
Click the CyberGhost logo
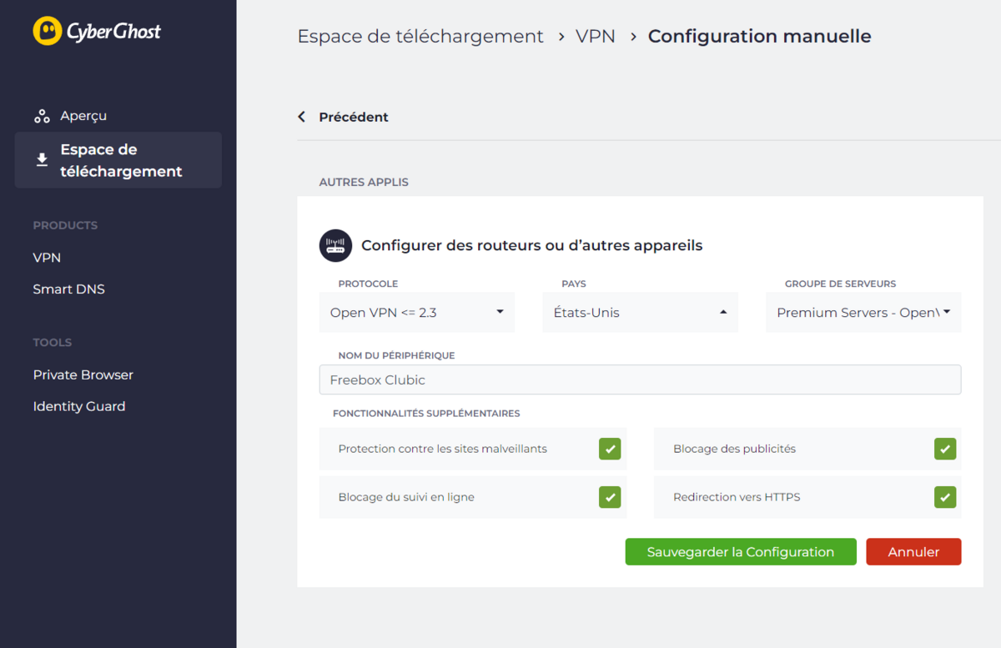(x=97, y=31)
